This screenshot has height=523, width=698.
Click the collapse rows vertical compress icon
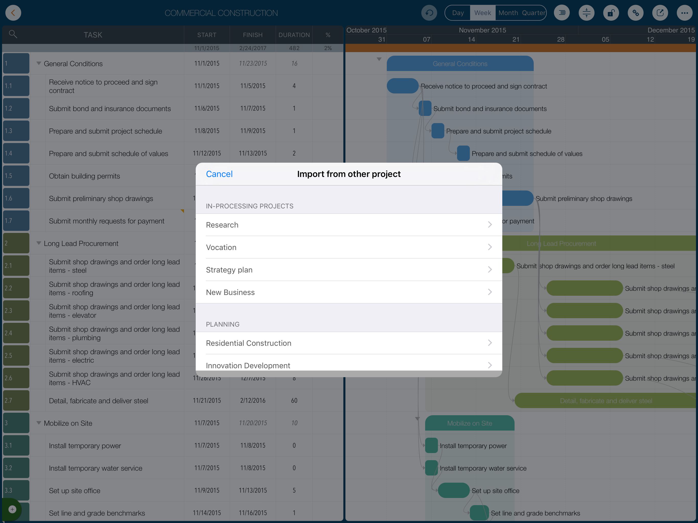pyautogui.click(x=586, y=13)
